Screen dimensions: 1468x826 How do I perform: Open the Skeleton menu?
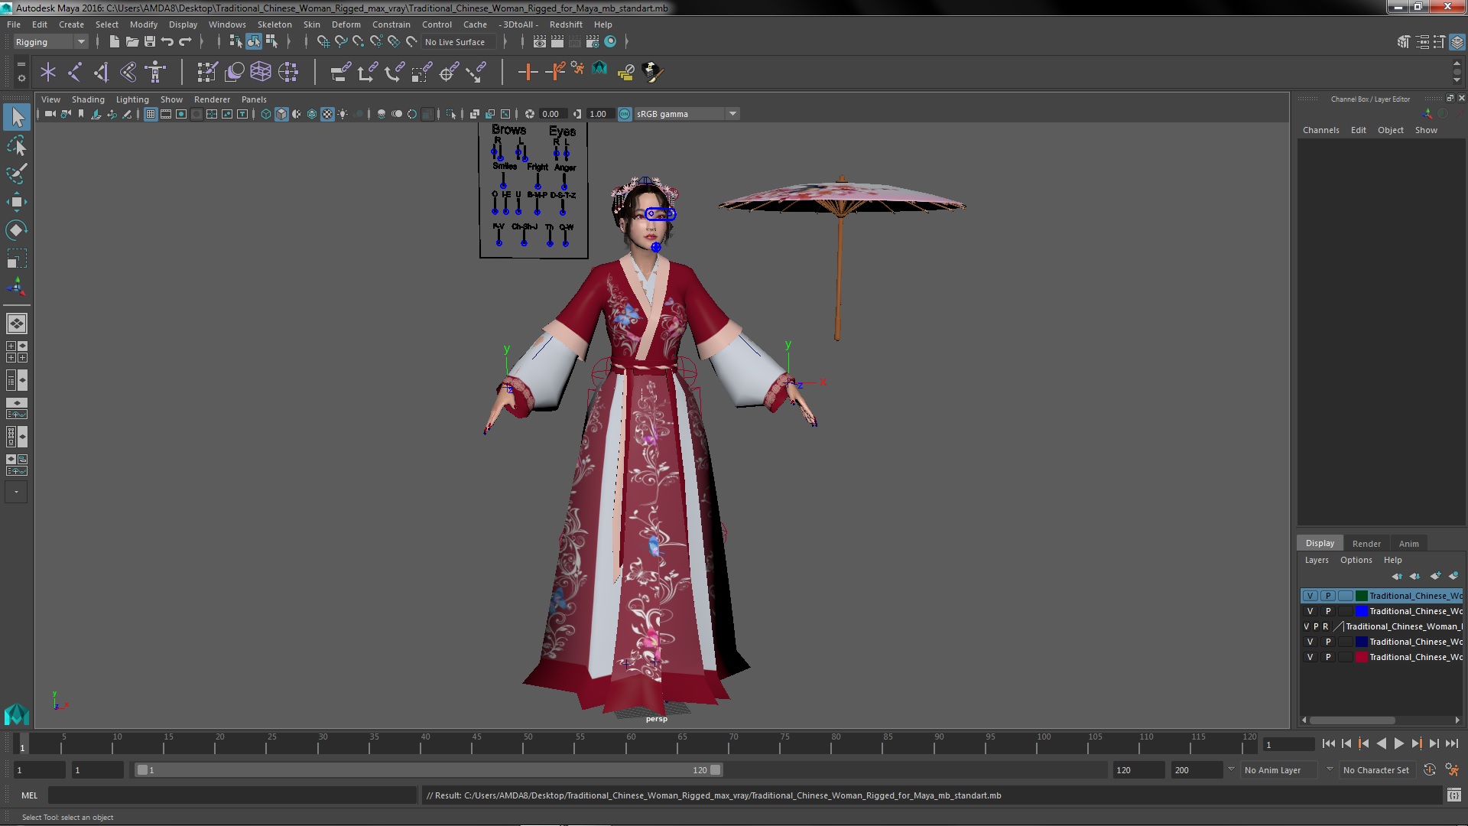[274, 24]
